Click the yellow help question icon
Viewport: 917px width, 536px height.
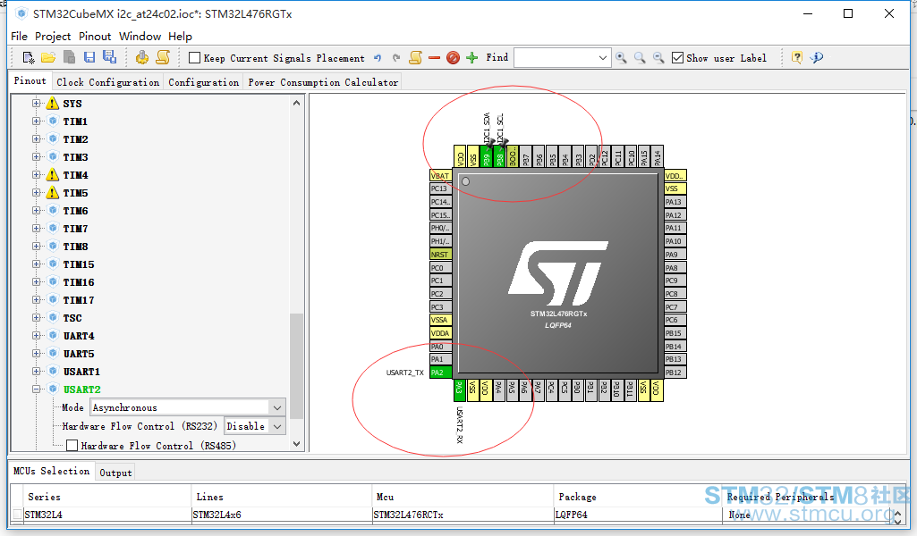tap(796, 57)
